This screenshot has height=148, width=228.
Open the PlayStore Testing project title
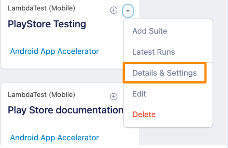pos(47,24)
